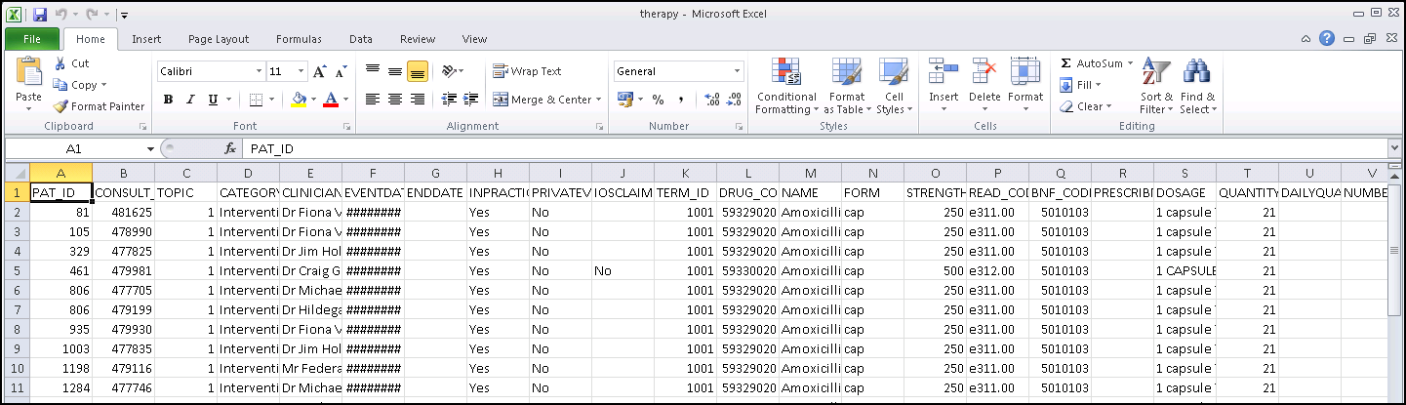Toggle Wrap Text option
The image size is (1406, 405).
(527, 71)
